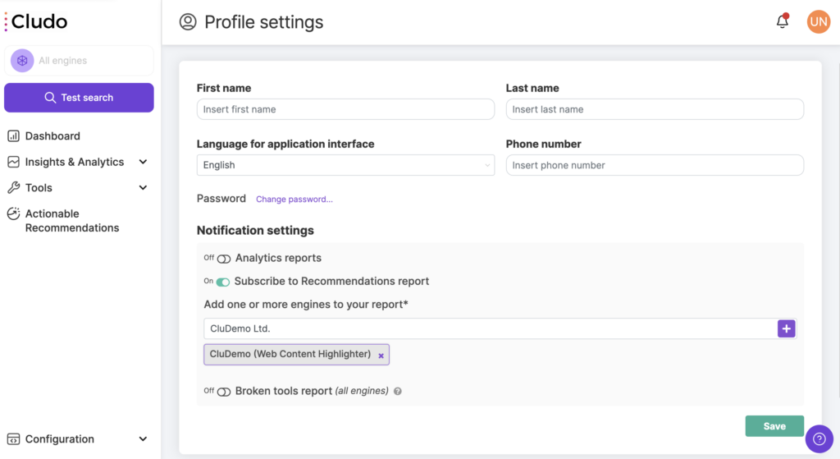Expand the Configuration section chevron
Viewport: 840px width, 459px height.
click(143, 439)
